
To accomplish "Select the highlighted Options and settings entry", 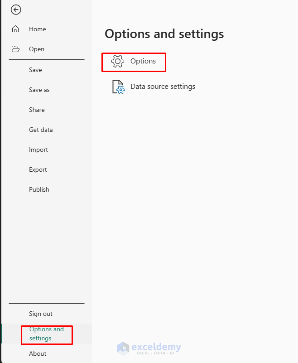I will click(x=47, y=334).
